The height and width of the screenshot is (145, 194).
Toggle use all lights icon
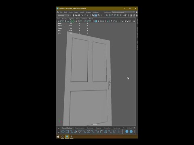pyautogui.click(x=105, y=21)
